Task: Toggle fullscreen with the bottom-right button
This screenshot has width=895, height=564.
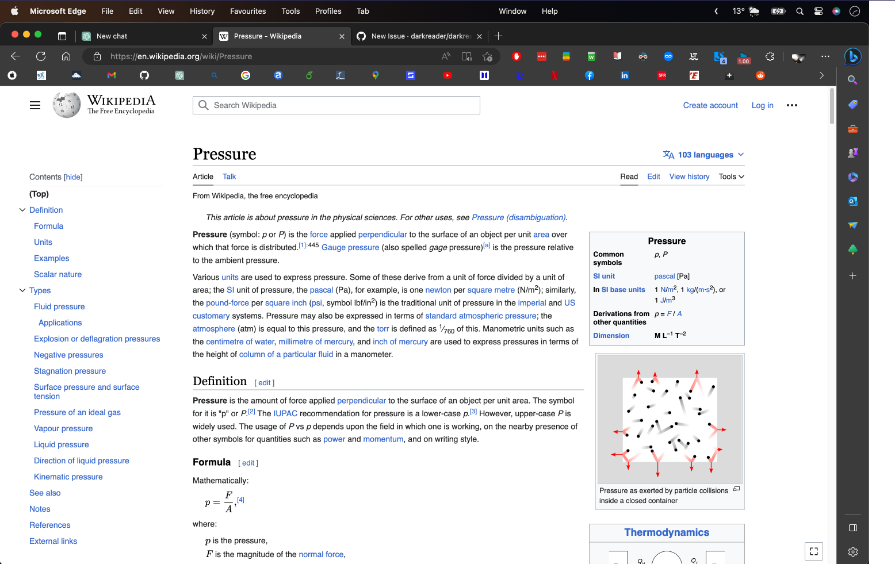Action: click(813, 551)
